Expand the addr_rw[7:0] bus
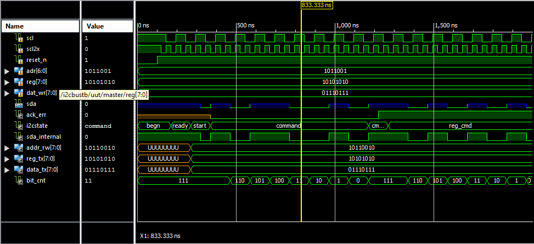Viewport: 534px width, 244px height. (6, 147)
